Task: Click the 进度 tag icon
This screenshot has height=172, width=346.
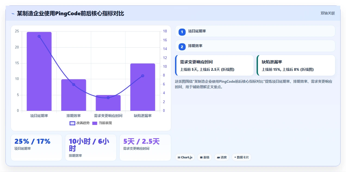Action: pos(218,157)
